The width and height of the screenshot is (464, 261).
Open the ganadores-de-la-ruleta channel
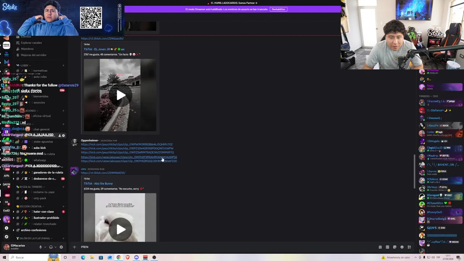click(x=48, y=173)
